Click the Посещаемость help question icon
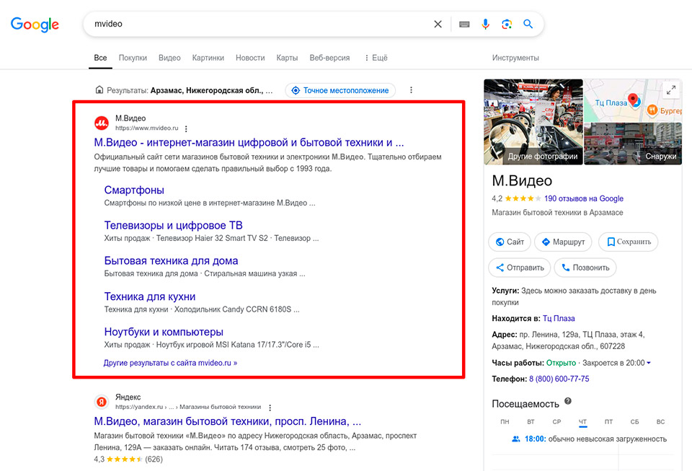This screenshot has height=471, width=692. coord(568,401)
